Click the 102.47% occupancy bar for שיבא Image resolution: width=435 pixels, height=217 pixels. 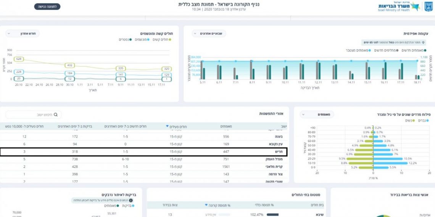[272, 215]
